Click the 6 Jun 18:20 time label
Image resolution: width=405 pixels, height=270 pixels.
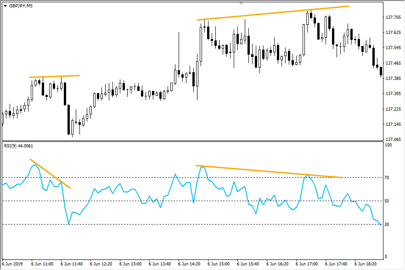tap(366, 264)
